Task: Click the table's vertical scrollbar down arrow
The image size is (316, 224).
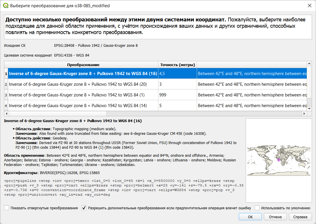Action: click(309, 109)
